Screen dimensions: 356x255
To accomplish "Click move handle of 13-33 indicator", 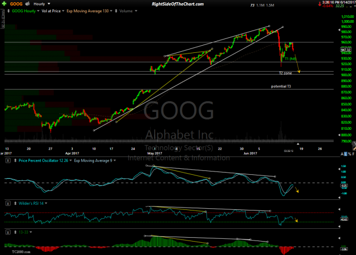I will tap(15, 232).
